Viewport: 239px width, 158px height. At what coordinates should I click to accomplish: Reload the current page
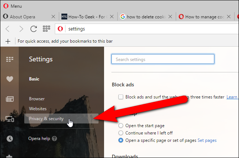coord(33,29)
